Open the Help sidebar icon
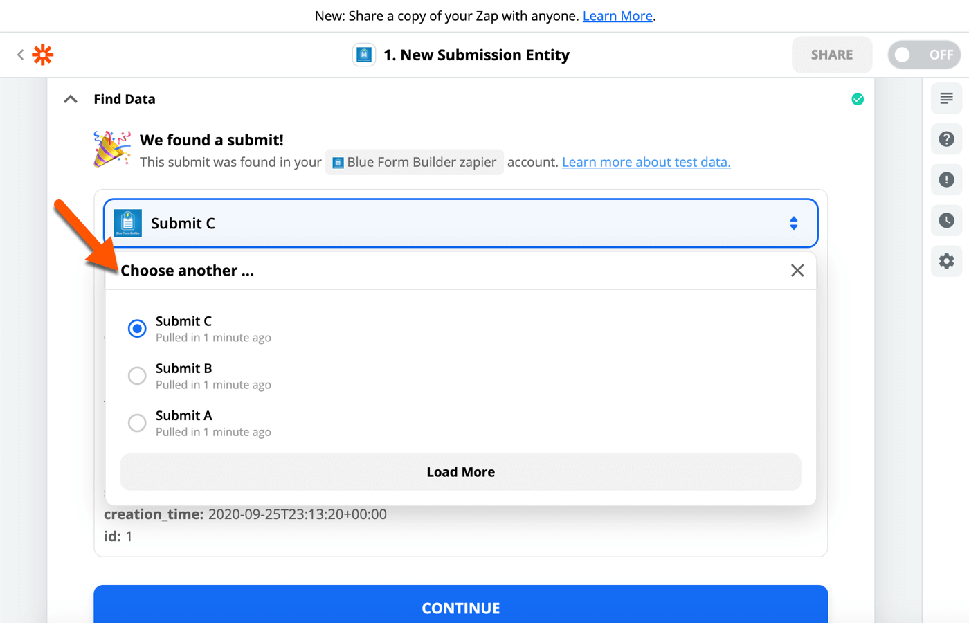969x623 pixels. [x=947, y=139]
